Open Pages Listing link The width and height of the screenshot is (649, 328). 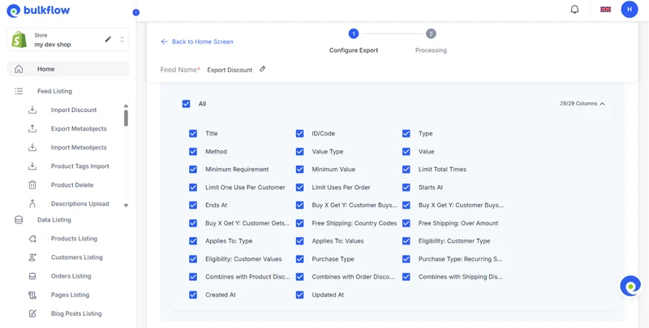(70, 295)
